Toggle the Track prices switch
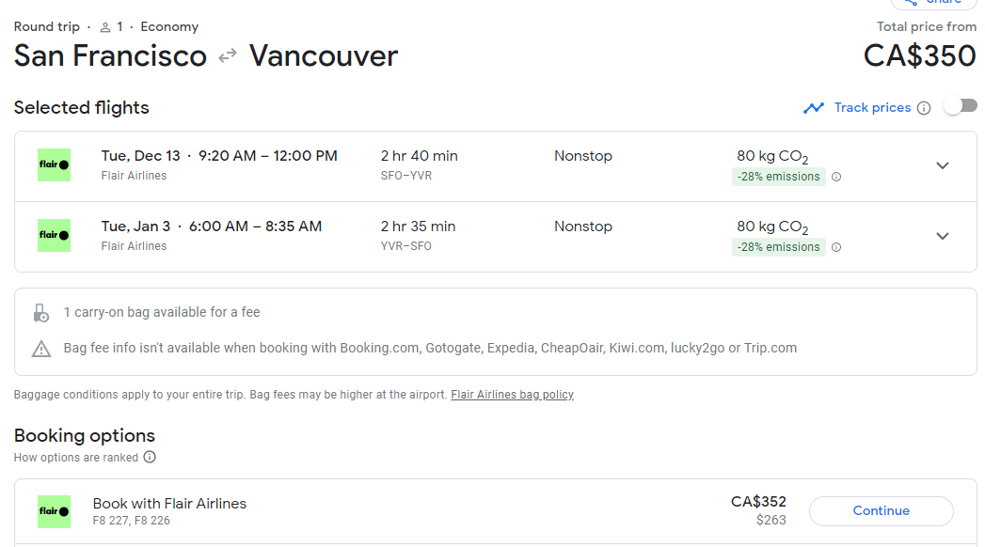Screen dimensions: 985x547 (961, 106)
